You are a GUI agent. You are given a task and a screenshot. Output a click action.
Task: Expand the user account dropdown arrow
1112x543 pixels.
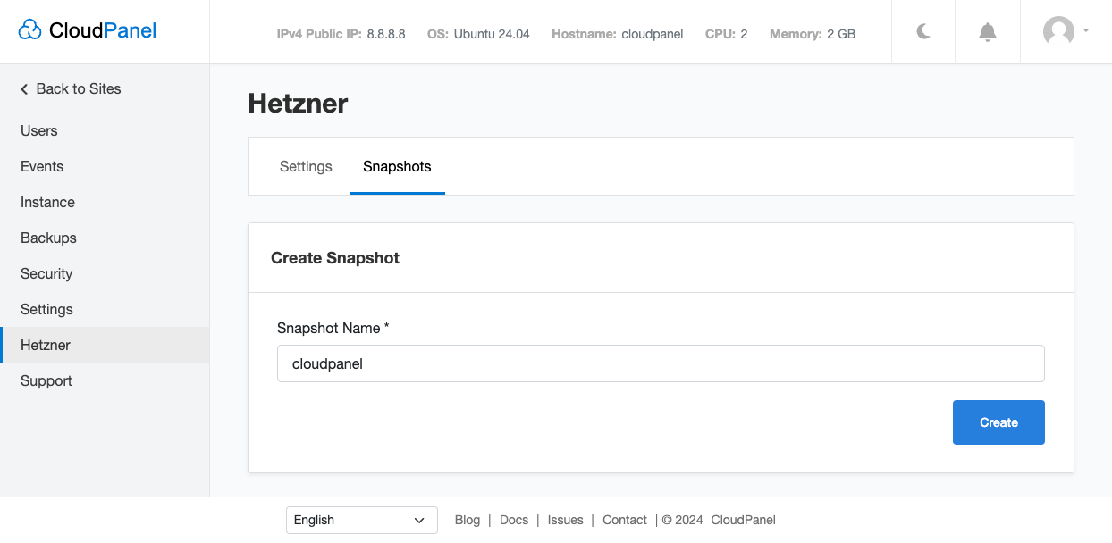(x=1086, y=30)
